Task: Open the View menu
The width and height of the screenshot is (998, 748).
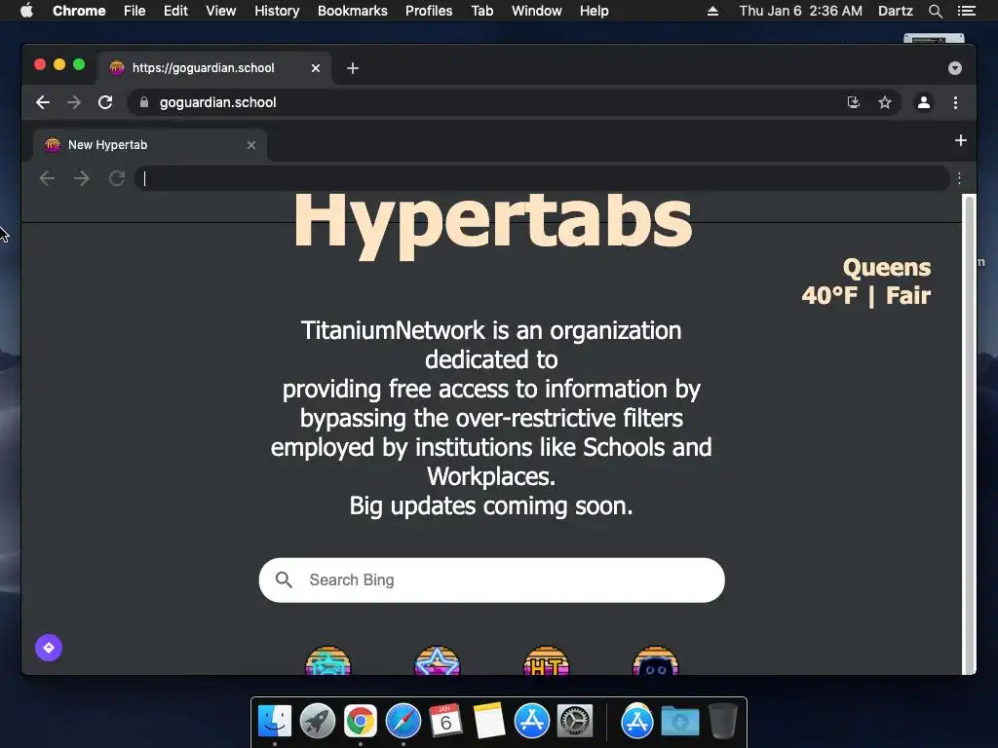Action: (x=221, y=11)
